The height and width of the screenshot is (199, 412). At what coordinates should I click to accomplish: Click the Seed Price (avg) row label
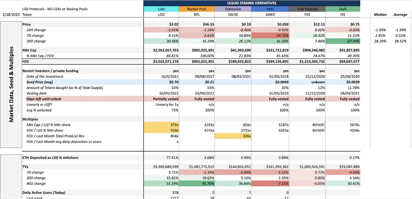tap(39, 82)
